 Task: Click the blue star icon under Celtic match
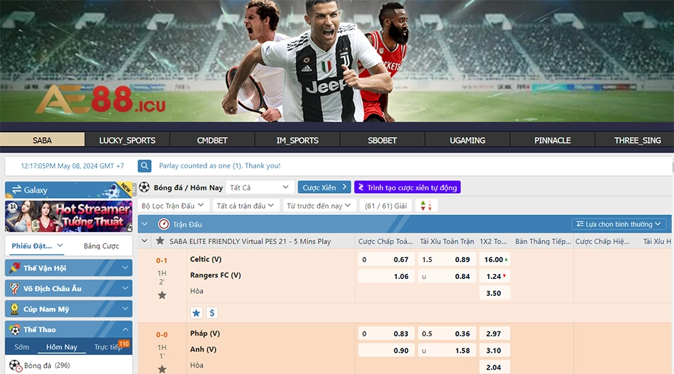[x=197, y=313]
